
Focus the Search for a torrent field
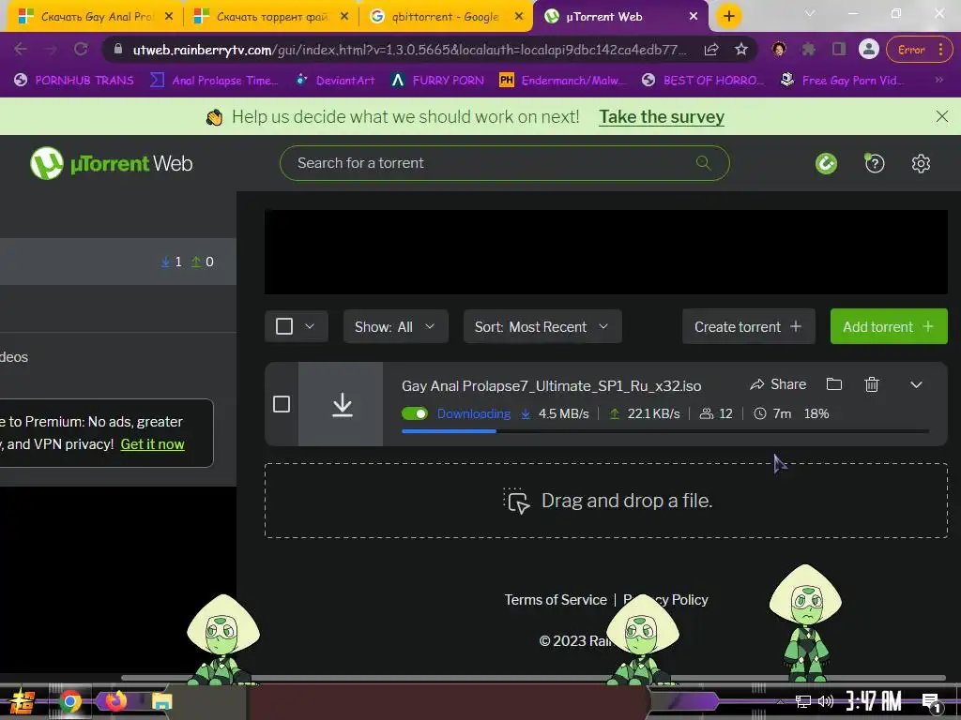point(504,163)
